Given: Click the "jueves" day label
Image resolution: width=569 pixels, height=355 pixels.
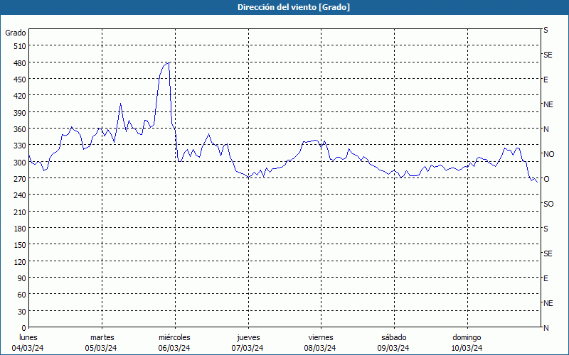Looking at the screenshot, I should (x=248, y=338).
